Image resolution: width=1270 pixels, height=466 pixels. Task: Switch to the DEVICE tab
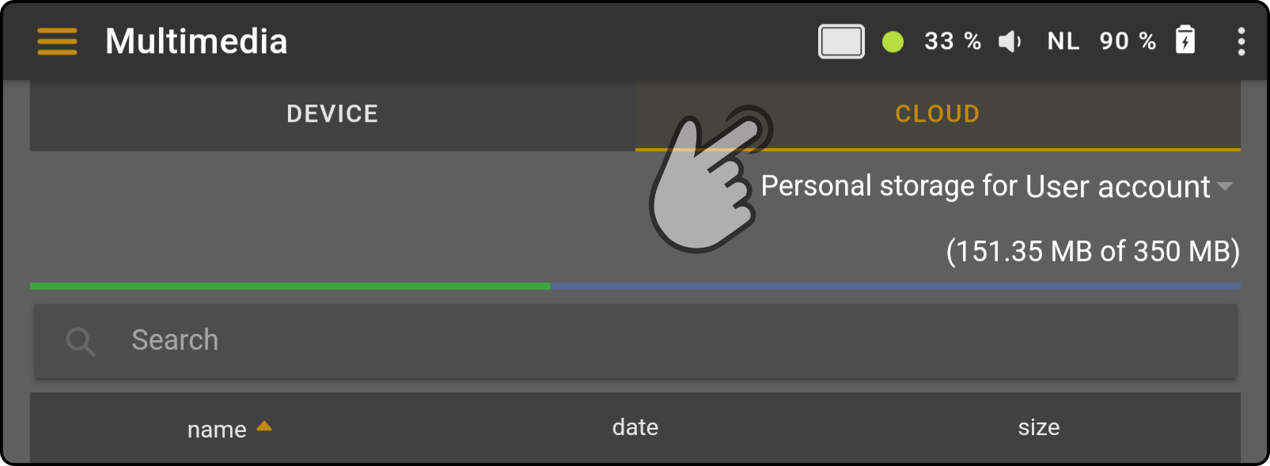click(x=332, y=114)
